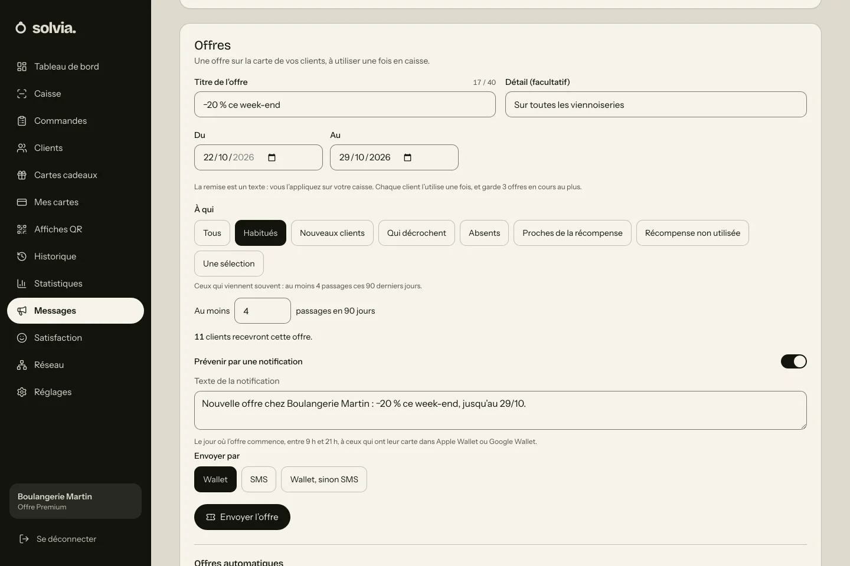850x566 pixels.
Task: Go to Réseau page
Action: 76,365
